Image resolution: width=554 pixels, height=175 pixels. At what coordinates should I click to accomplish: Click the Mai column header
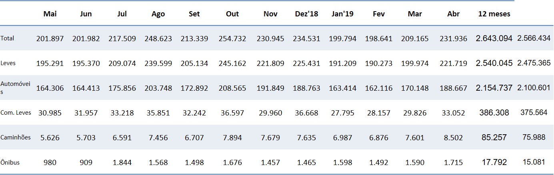coord(50,14)
